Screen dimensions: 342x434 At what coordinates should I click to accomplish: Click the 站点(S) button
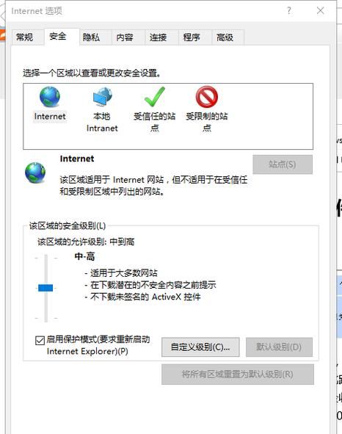pos(283,164)
